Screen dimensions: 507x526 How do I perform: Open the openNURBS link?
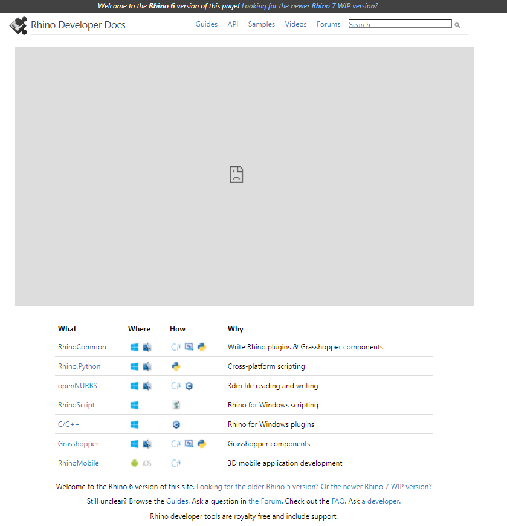77,386
